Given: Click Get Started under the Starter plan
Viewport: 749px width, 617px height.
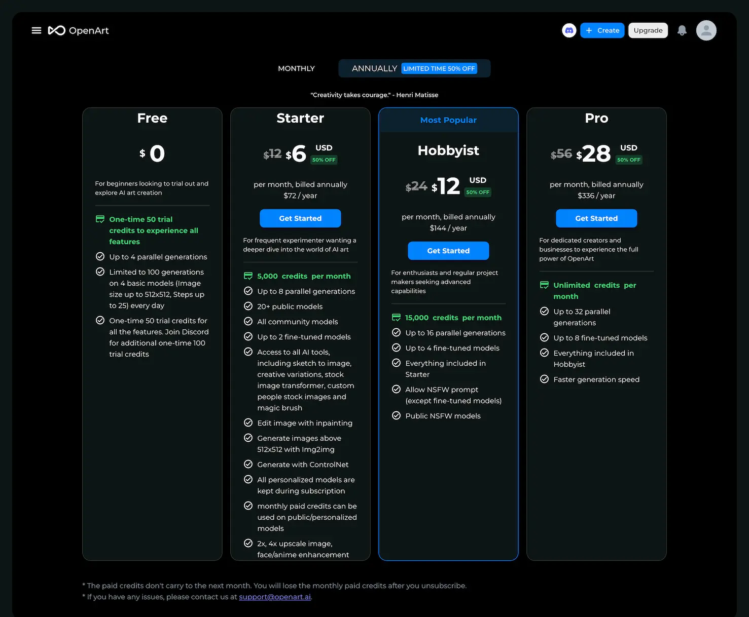Looking at the screenshot, I should pyautogui.click(x=300, y=218).
